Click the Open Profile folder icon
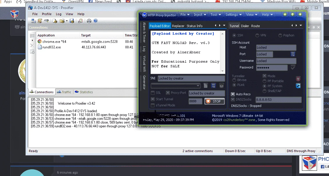The height and width of the screenshot is (176, 329). (x=62, y=21)
